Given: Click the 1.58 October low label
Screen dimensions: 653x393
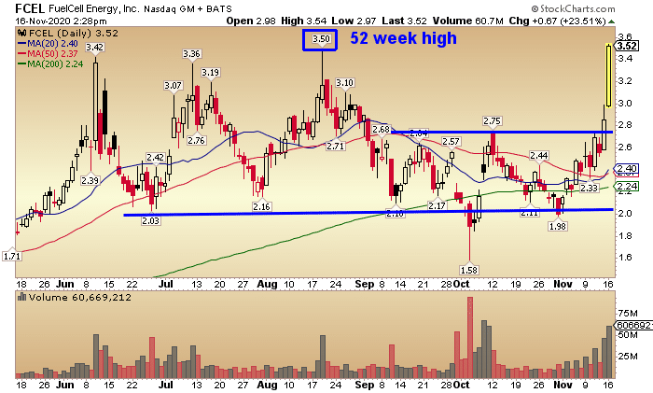Looking at the screenshot, I should tap(469, 270).
